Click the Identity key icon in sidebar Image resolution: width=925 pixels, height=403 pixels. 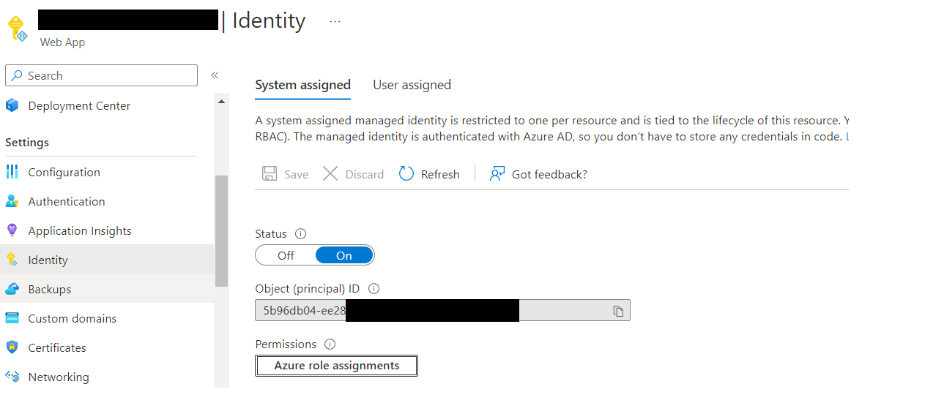tap(12, 260)
